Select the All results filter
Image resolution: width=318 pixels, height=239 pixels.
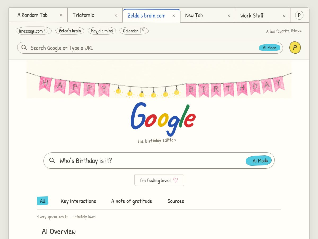[43, 201]
